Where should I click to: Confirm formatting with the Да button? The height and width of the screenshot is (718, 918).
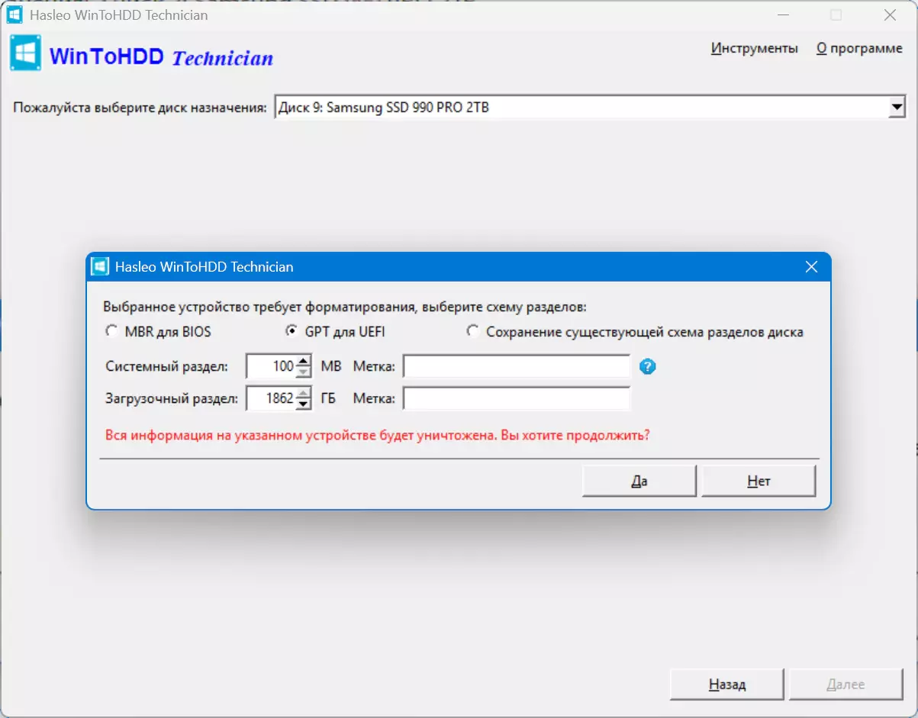(639, 481)
